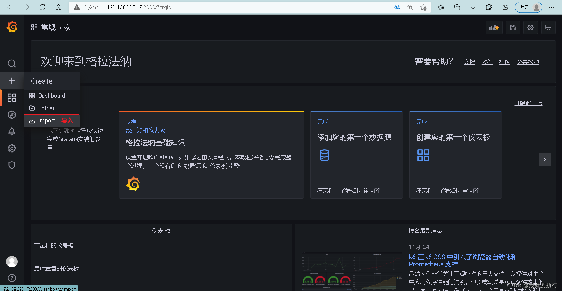Open dashboard settings gear icon
This screenshot has height=291, width=562.
[x=530, y=27]
